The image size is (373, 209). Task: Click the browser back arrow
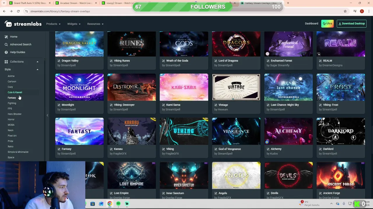pos(4,11)
